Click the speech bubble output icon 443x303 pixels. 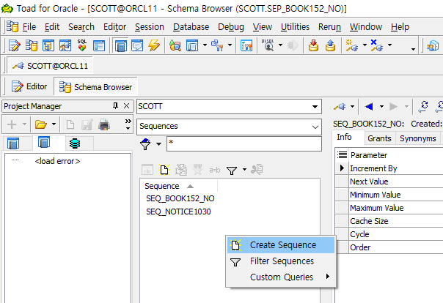tap(137, 45)
